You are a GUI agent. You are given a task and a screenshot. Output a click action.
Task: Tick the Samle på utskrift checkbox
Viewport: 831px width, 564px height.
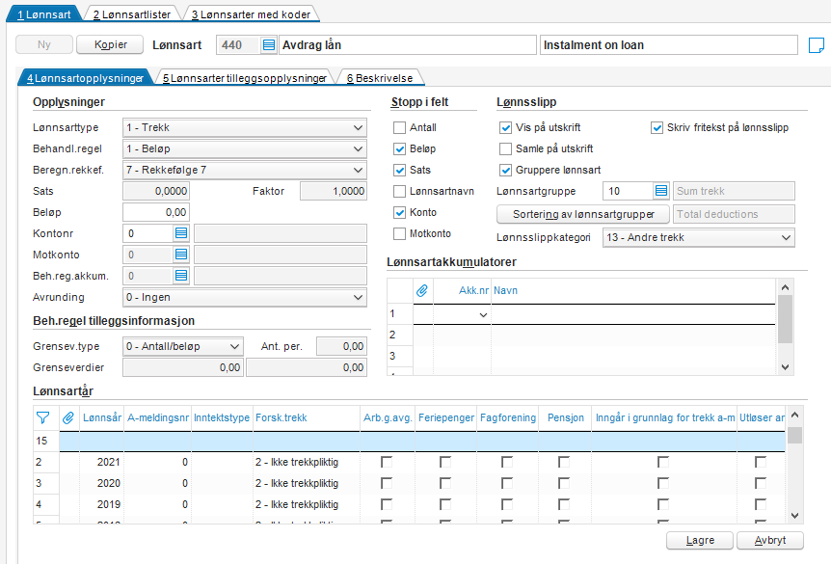click(505, 148)
